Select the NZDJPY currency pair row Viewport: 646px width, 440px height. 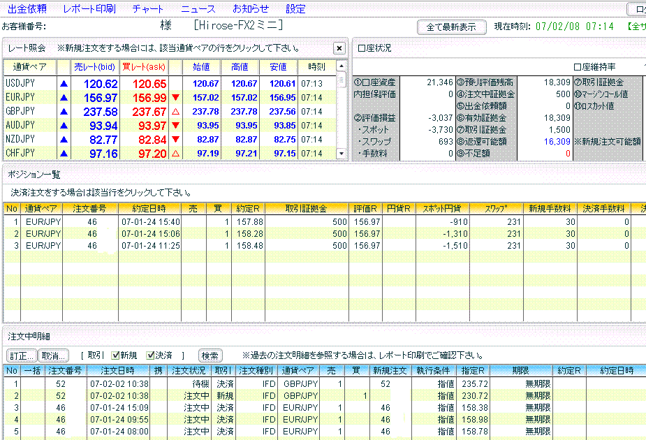170,140
